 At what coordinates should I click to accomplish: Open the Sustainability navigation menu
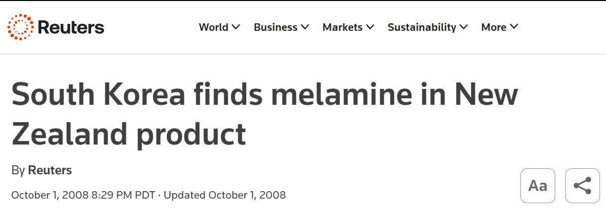pyautogui.click(x=421, y=27)
